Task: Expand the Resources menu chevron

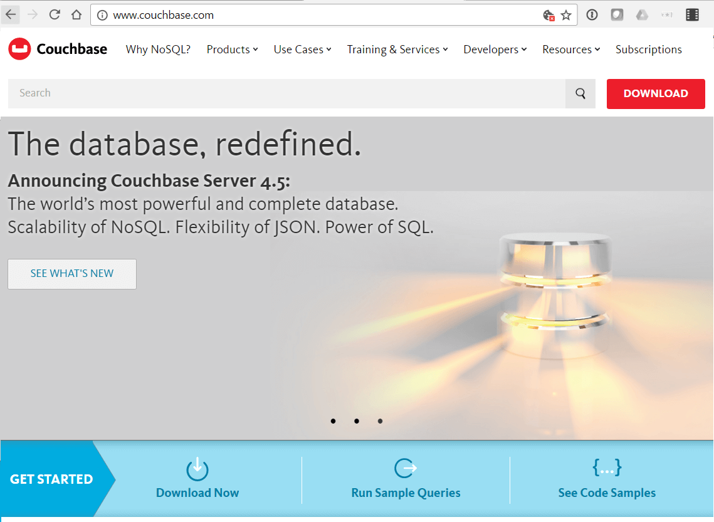Action: coord(597,49)
